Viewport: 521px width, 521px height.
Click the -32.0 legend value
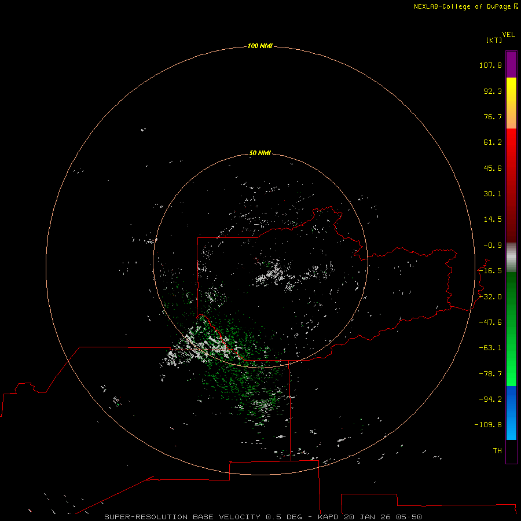pyautogui.click(x=490, y=297)
